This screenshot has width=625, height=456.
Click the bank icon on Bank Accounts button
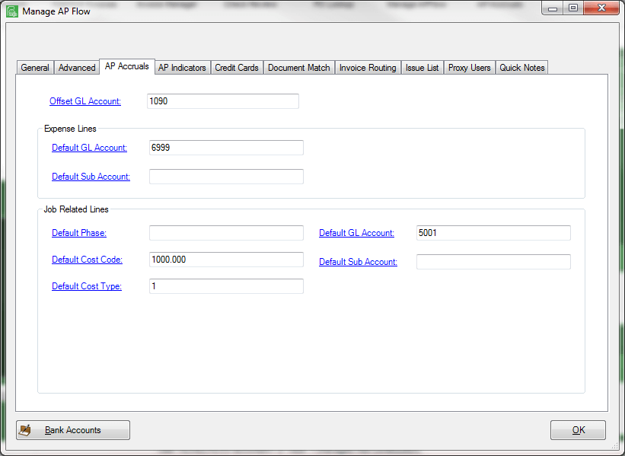(27, 429)
